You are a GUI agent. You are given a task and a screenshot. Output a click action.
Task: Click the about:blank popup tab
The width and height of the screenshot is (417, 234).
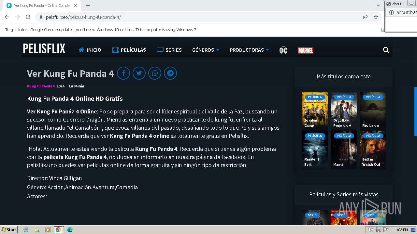pos(396,4)
